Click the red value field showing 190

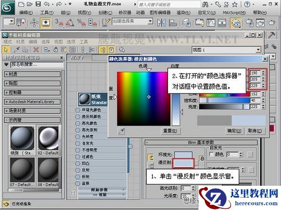coord(255,73)
